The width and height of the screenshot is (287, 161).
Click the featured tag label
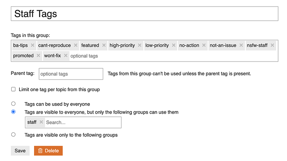tap(90, 45)
